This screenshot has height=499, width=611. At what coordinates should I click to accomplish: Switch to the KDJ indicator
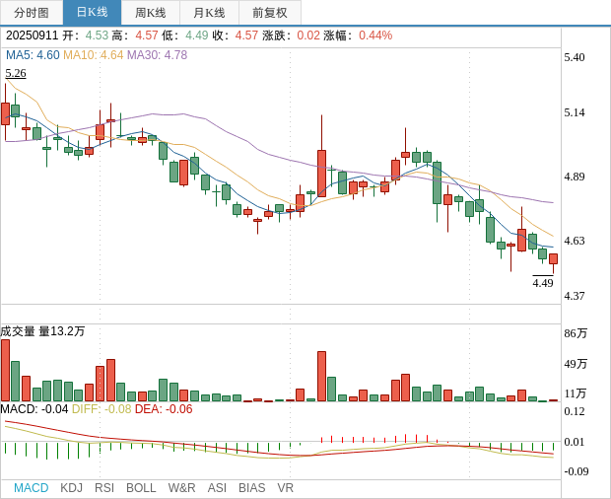tap(71, 488)
